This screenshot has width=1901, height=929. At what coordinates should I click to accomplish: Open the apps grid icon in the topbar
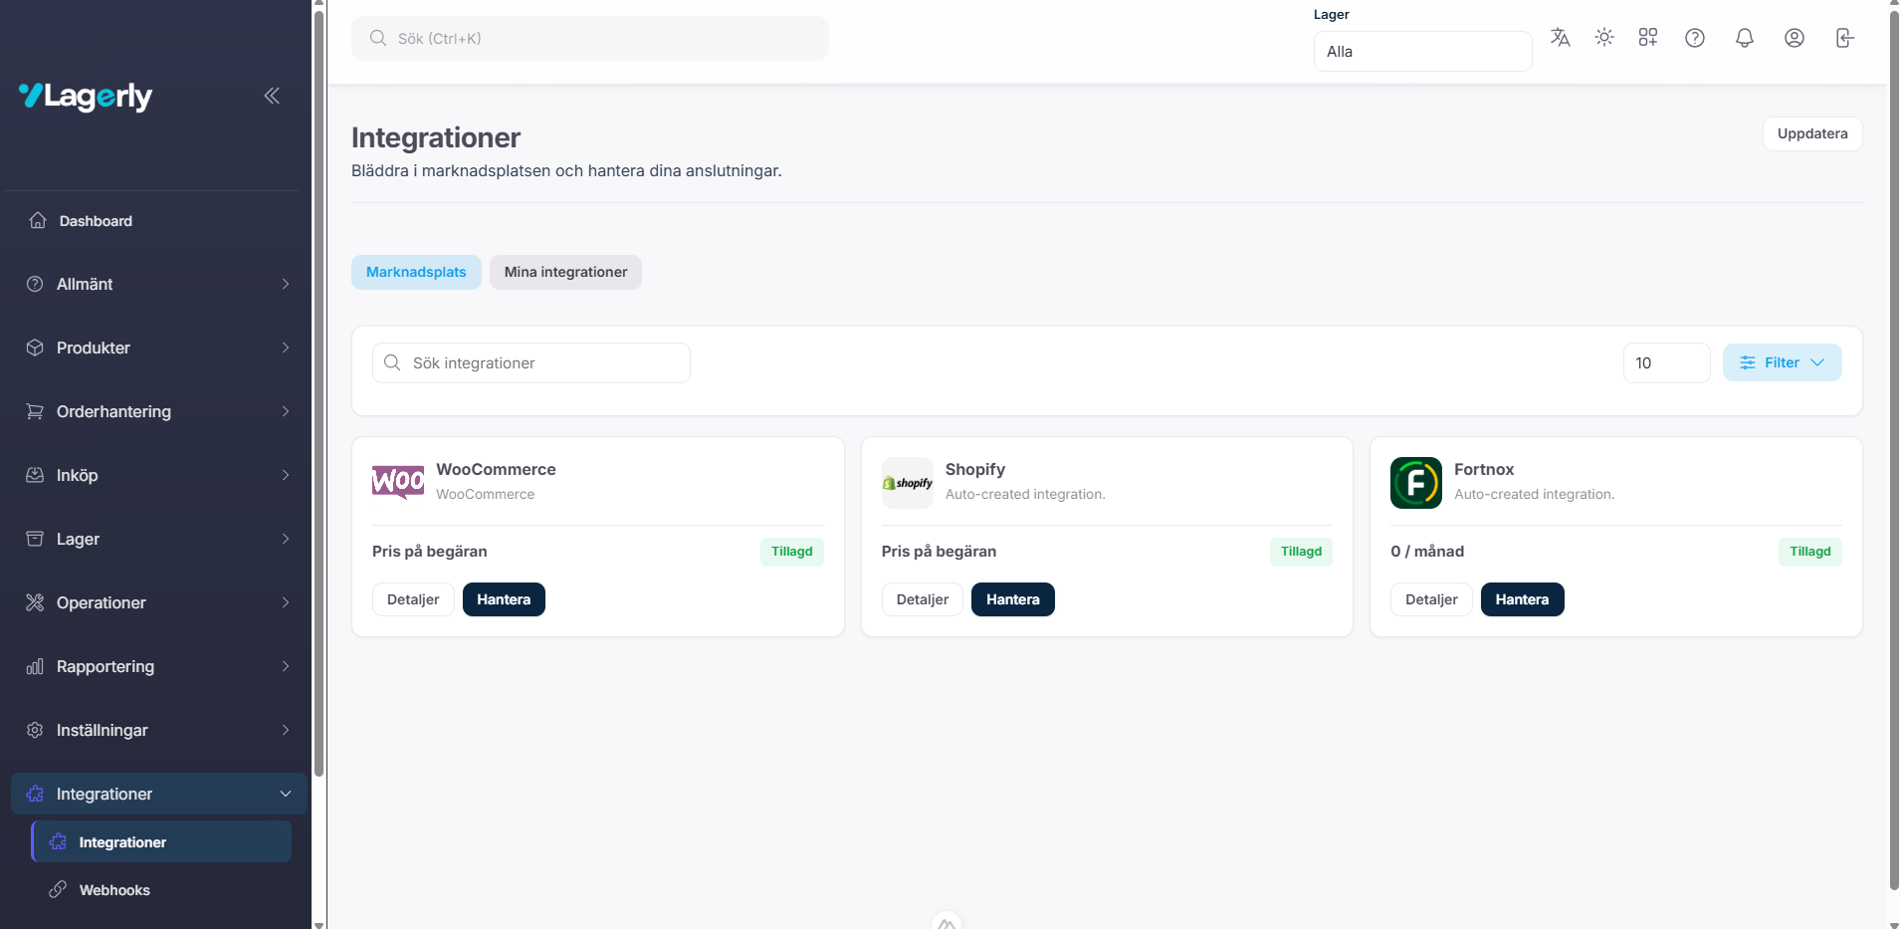tap(1647, 37)
